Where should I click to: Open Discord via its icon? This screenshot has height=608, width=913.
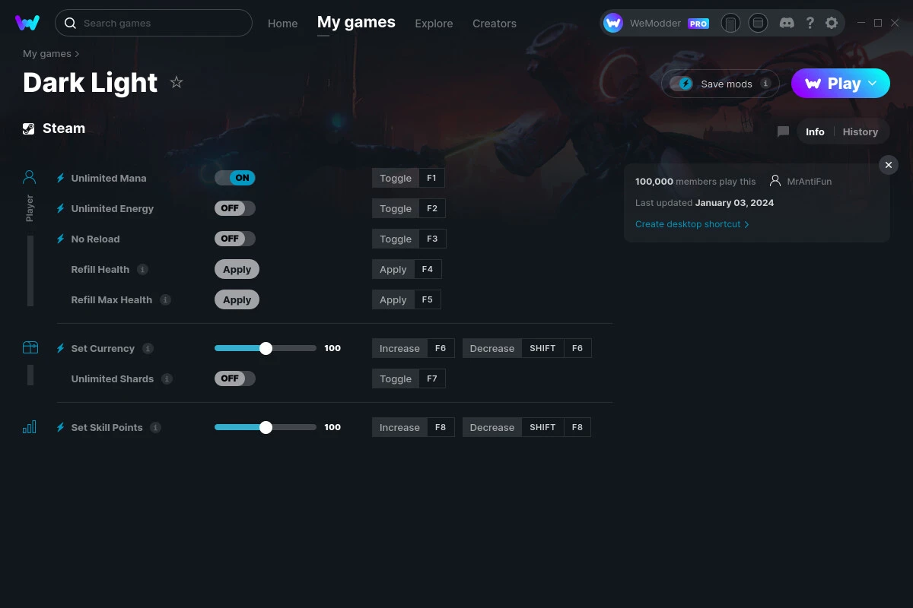click(787, 23)
